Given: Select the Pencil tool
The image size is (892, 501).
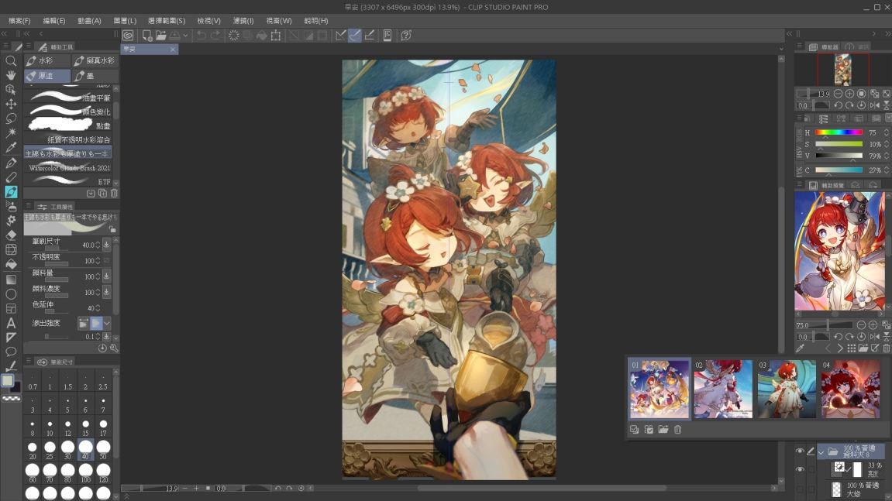Looking at the screenshot, I should coord(11,177).
